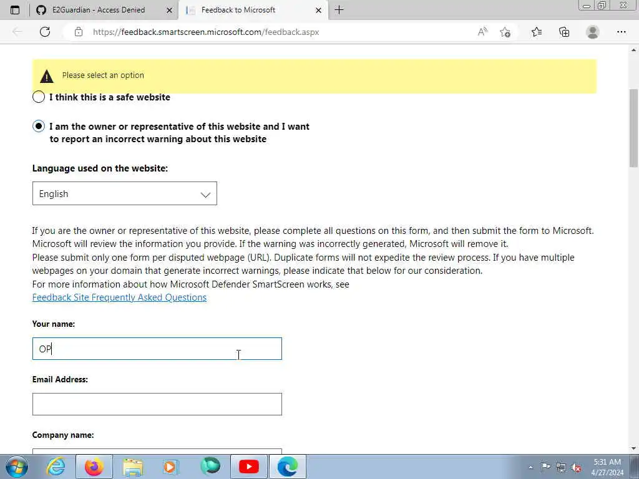Screen dimensions: 639x479
Task: Select 'I think this is a safe website'
Action: coord(39,97)
